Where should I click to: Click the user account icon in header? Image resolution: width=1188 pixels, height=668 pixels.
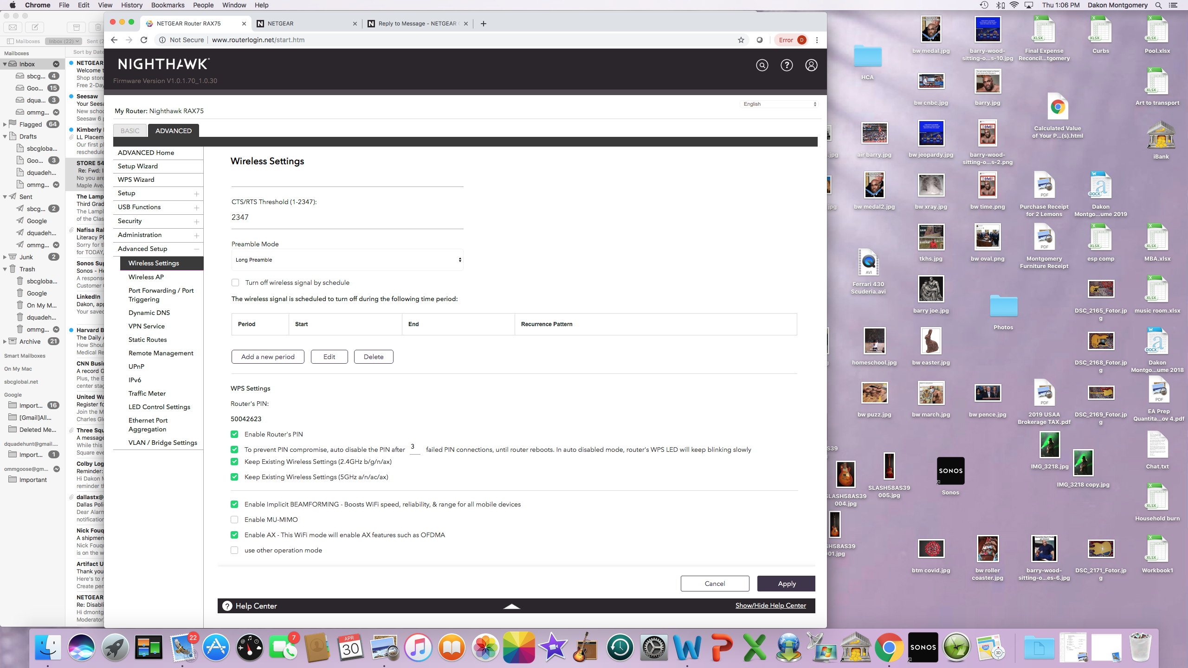coord(811,65)
